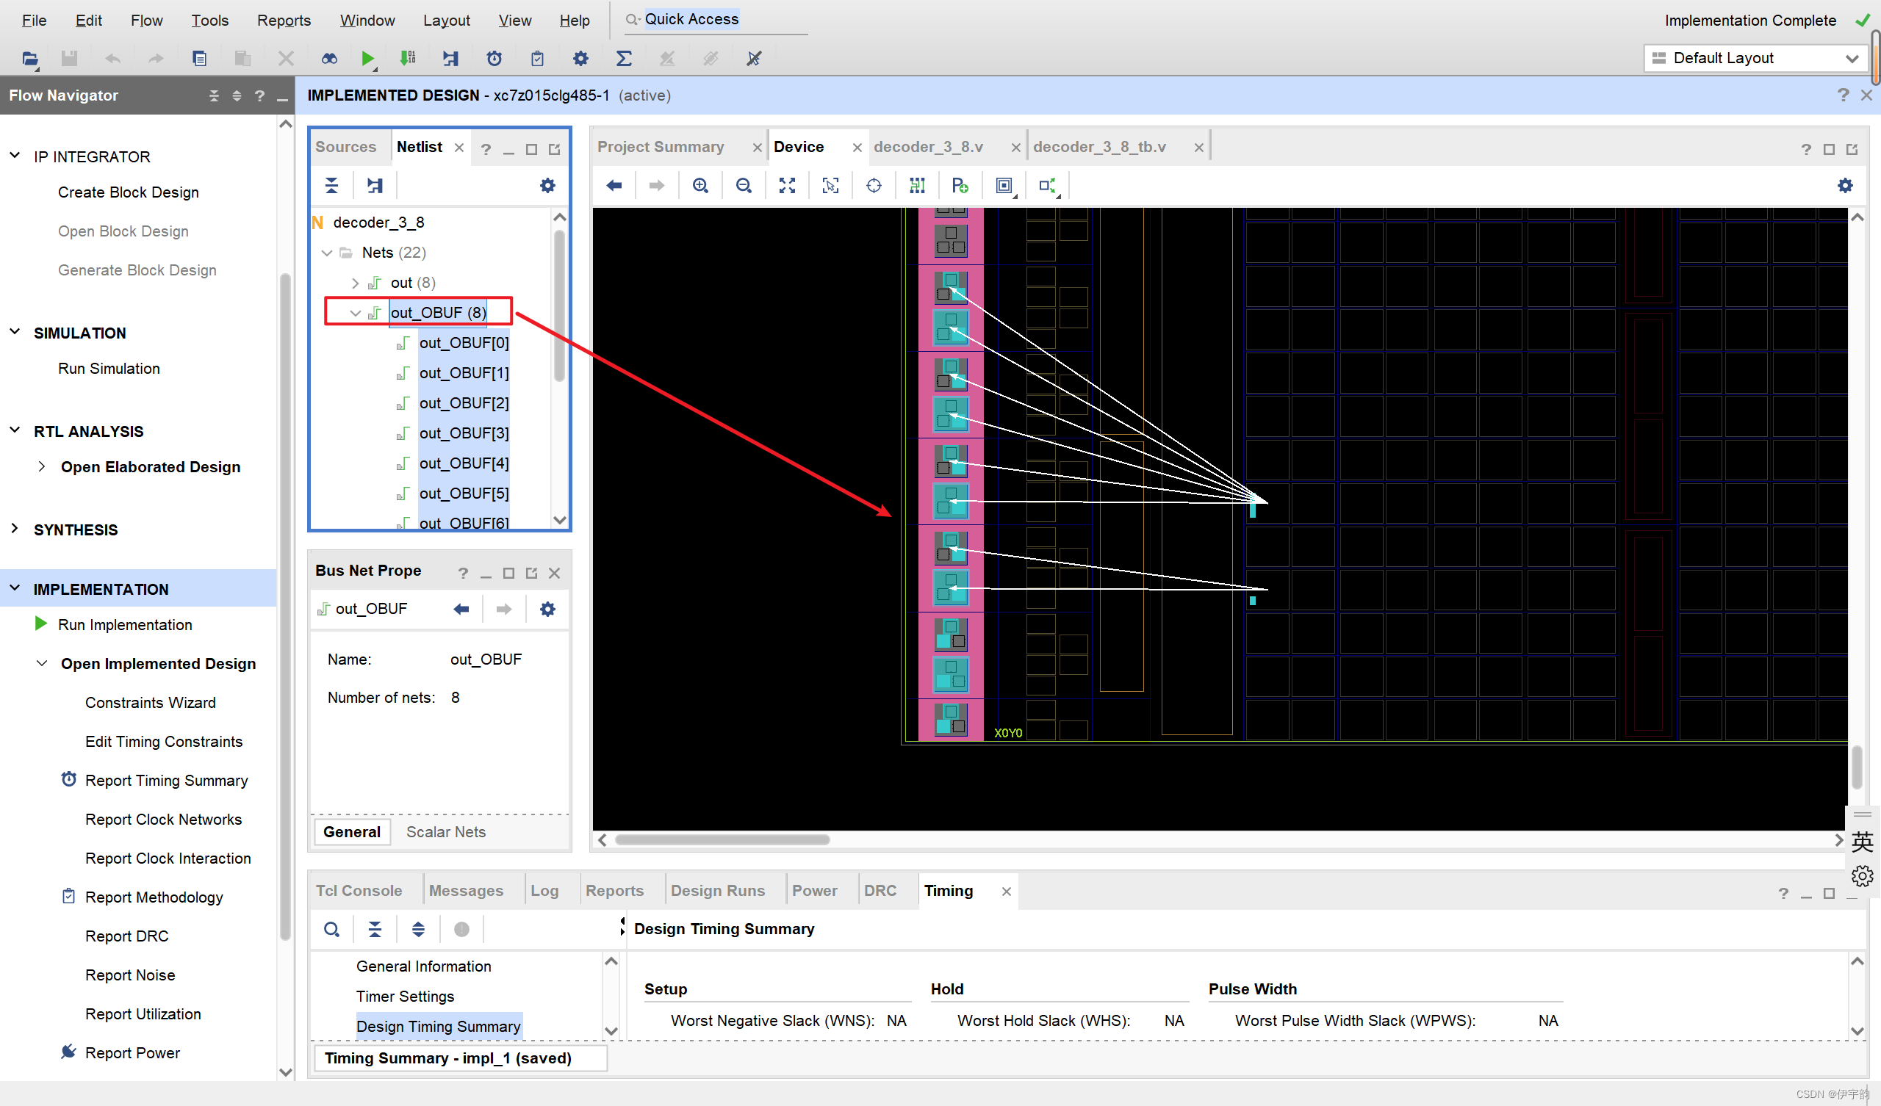Click the Autofit Selection crosshair icon
Viewport: 1881px width, 1106px height.
[x=874, y=186]
